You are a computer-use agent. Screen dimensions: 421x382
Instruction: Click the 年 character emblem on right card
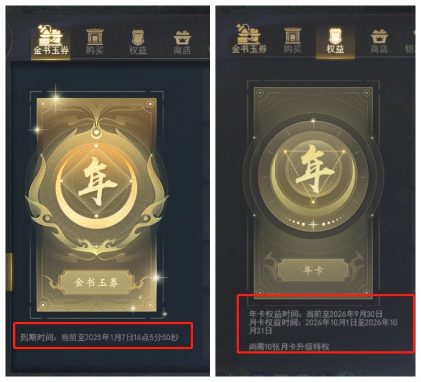click(314, 168)
